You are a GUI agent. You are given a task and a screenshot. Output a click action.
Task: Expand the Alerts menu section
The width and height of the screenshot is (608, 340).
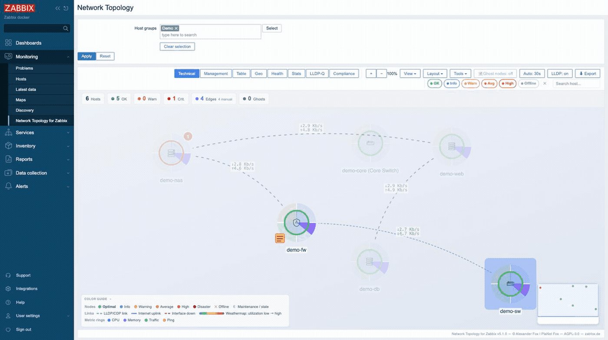coord(37,186)
